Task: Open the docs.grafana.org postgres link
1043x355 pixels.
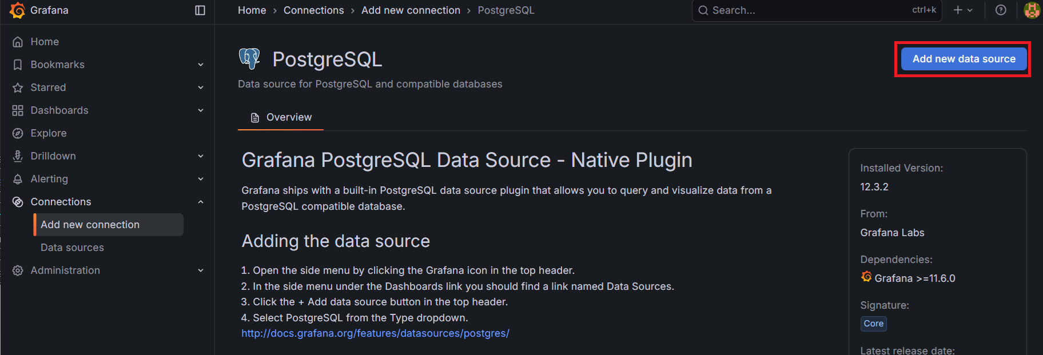Action: (x=375, y=333)
